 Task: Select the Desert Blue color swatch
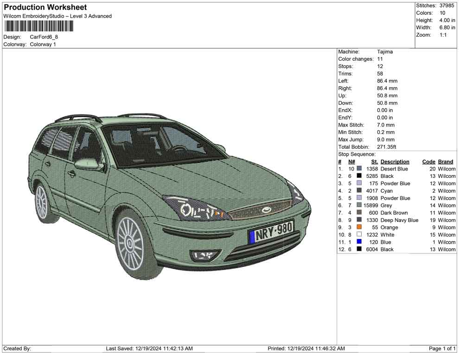click(x=359, y=169)
